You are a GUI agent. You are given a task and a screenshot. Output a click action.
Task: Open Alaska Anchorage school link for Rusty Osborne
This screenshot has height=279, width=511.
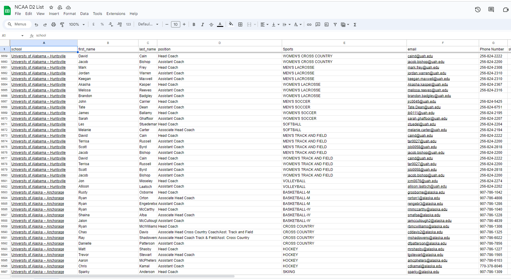[38, 192]
